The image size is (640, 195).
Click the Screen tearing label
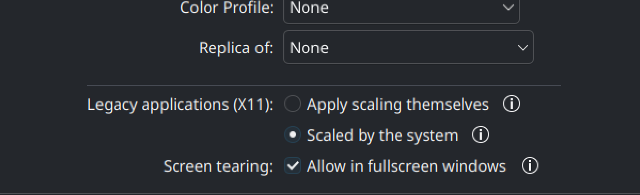coord(218,166)
